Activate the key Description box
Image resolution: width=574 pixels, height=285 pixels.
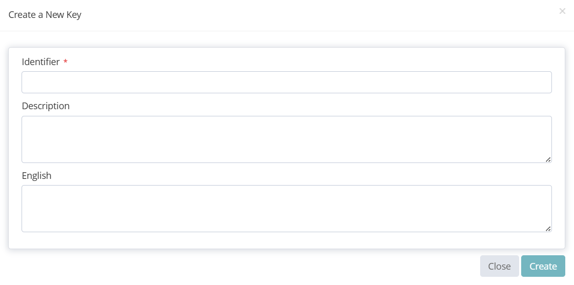coord(286,139)
